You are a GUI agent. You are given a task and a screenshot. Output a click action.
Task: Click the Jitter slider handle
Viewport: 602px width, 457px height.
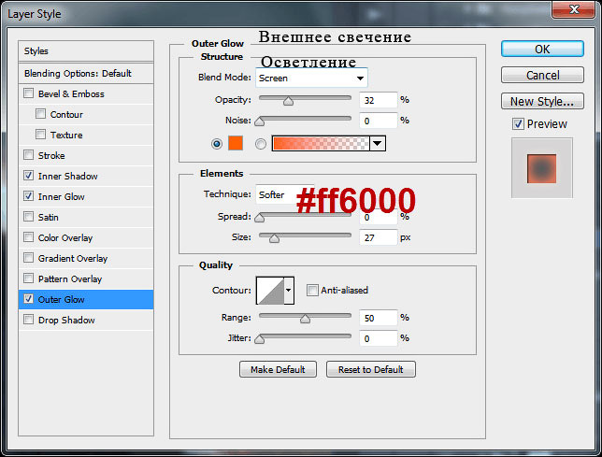coord(260,339)
